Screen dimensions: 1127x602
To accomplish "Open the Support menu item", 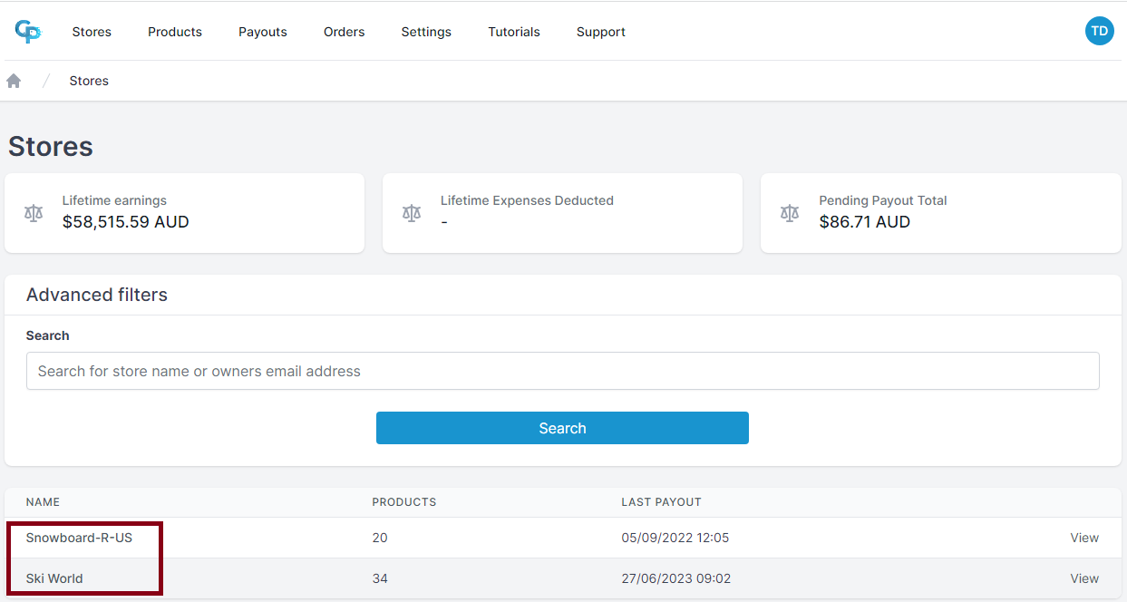I will [x=601, y=32].
